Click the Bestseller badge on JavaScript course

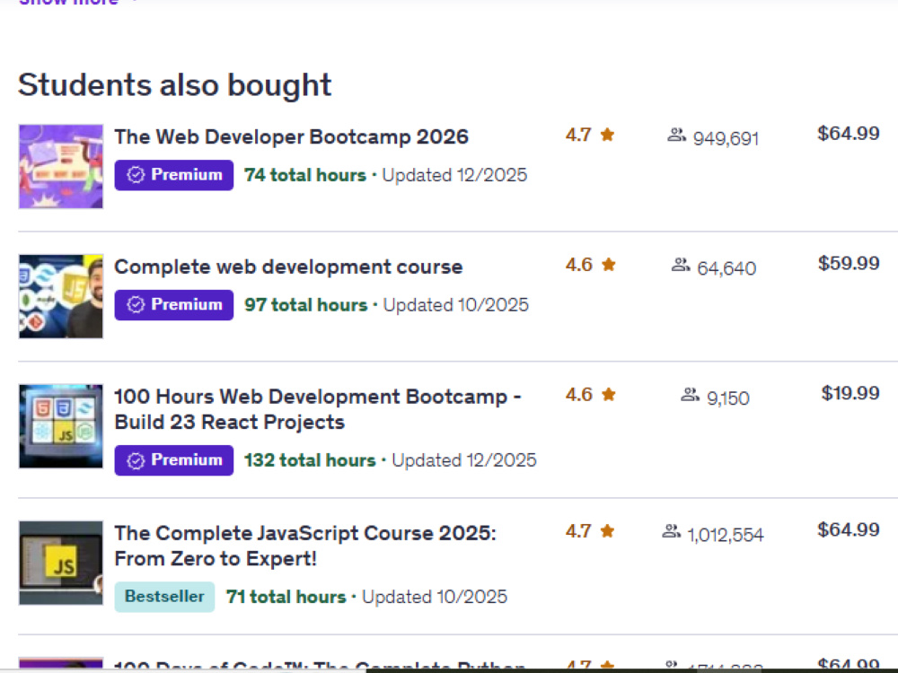click(164, 597)
